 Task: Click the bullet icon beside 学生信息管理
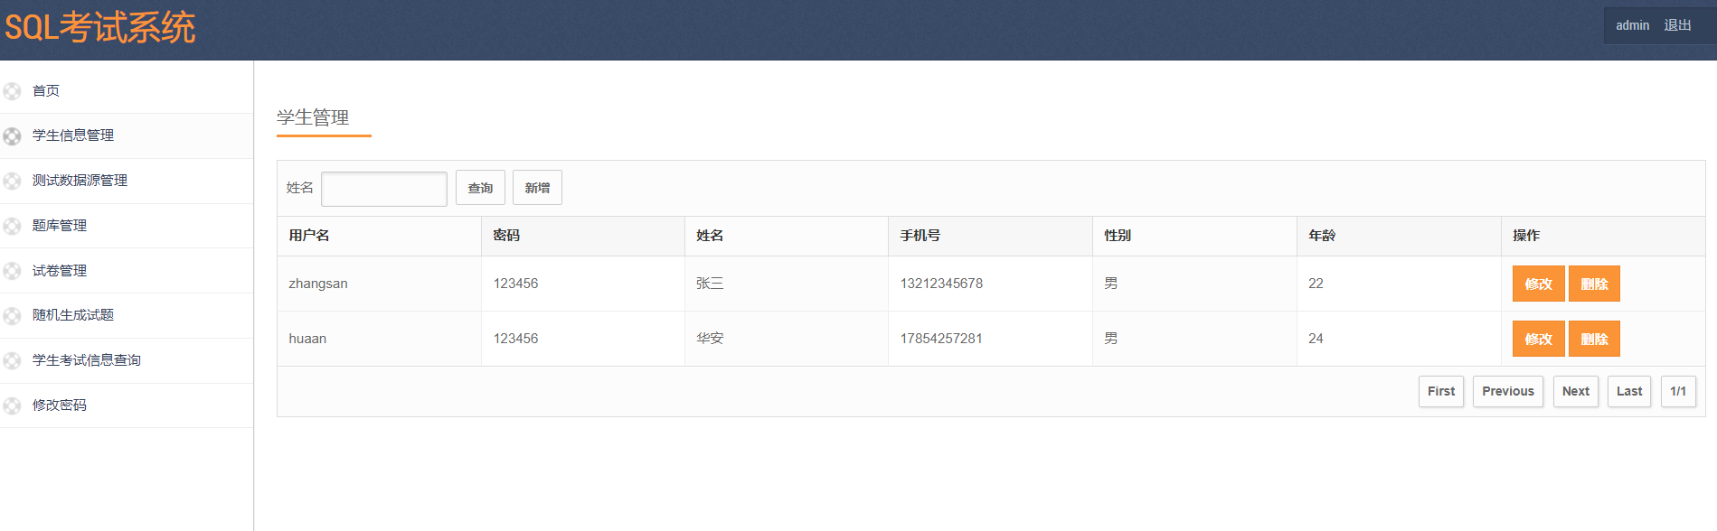12,136
